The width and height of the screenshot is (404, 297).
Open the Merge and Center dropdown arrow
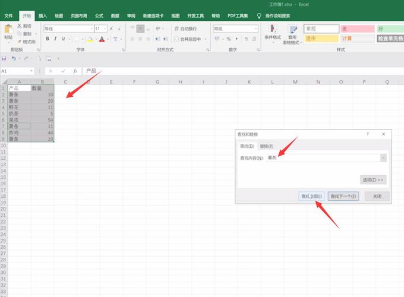pos(206,39)
